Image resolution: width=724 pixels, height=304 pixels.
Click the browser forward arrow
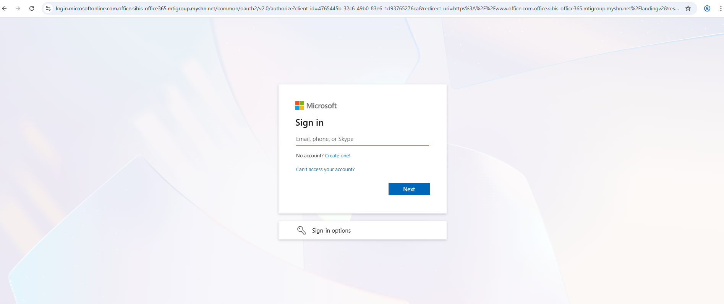(x=18, y=8)
